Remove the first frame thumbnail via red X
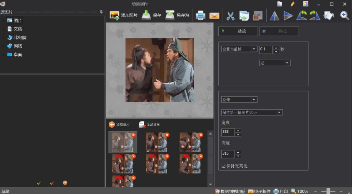The height and width of the screenshot is (194, 352). coord(133,135)
